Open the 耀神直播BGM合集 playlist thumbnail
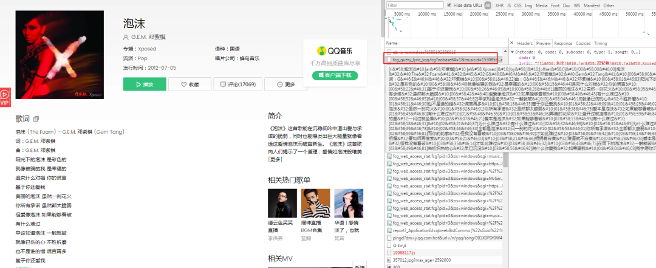The image size is (656, 268). pyautogui.click(x=315, y=203)
